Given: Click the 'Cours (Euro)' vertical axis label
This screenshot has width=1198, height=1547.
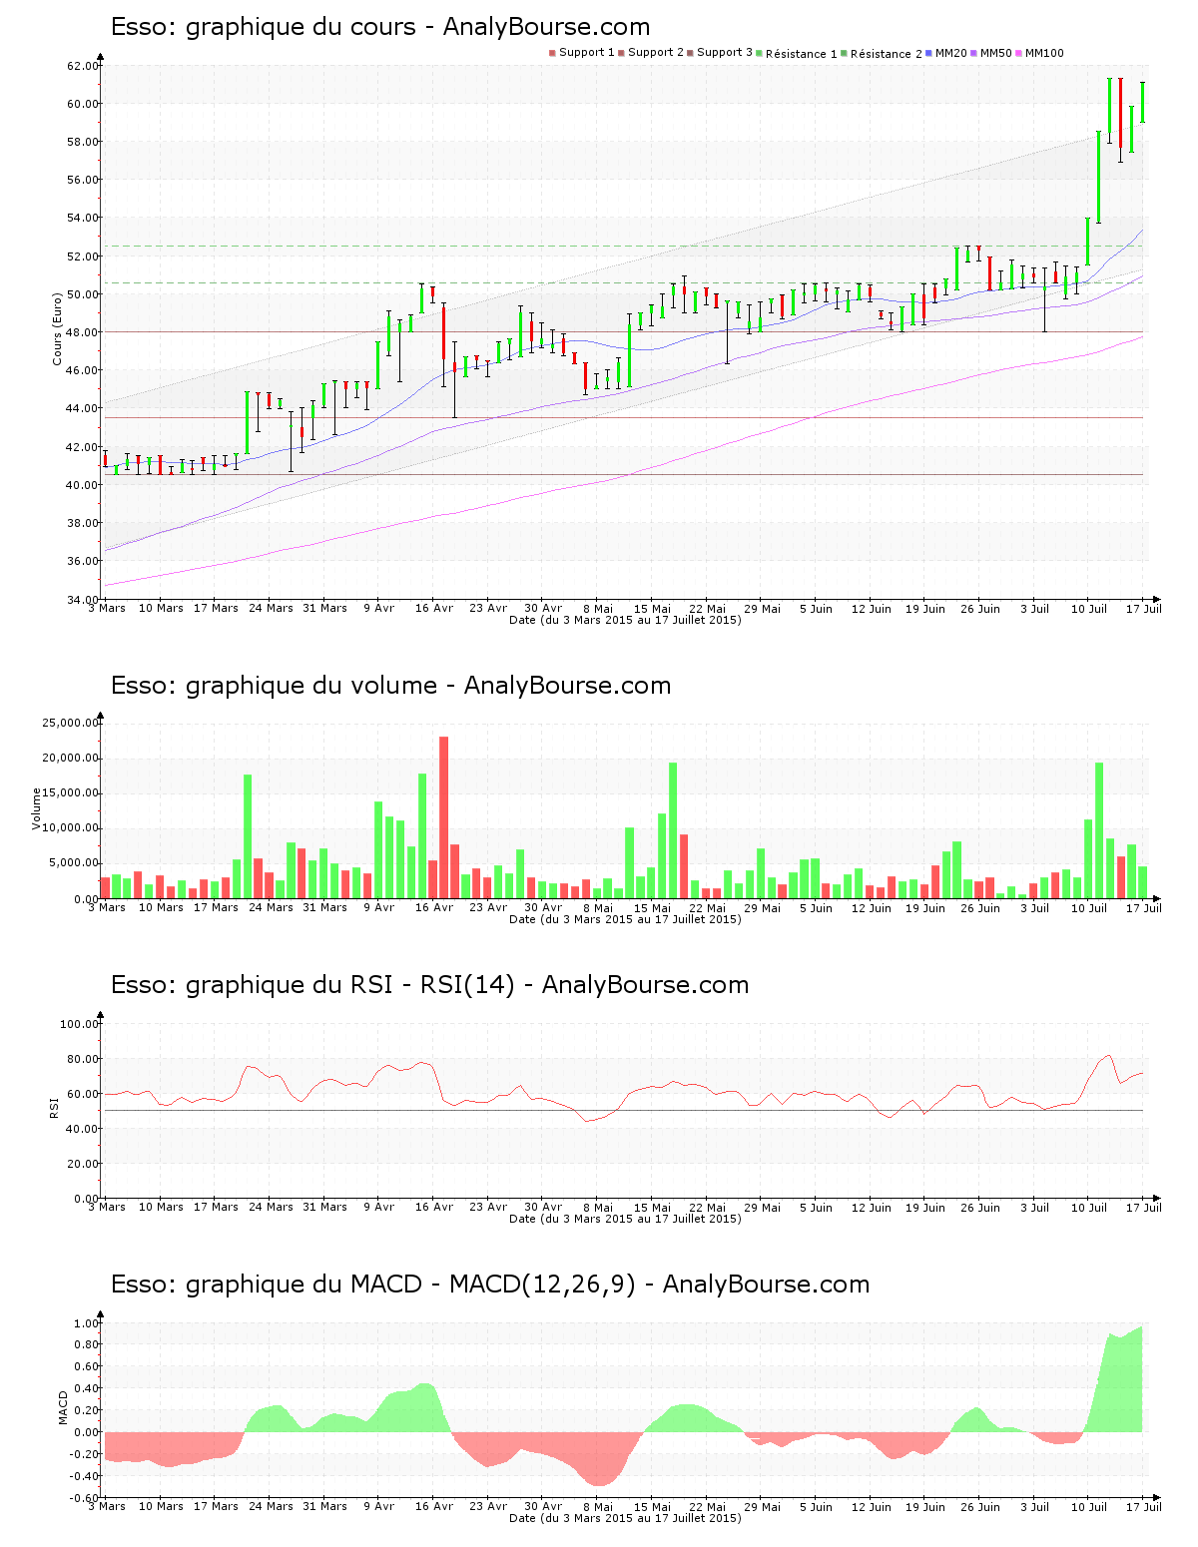Looking at the screenshot, I should (58, 328).
